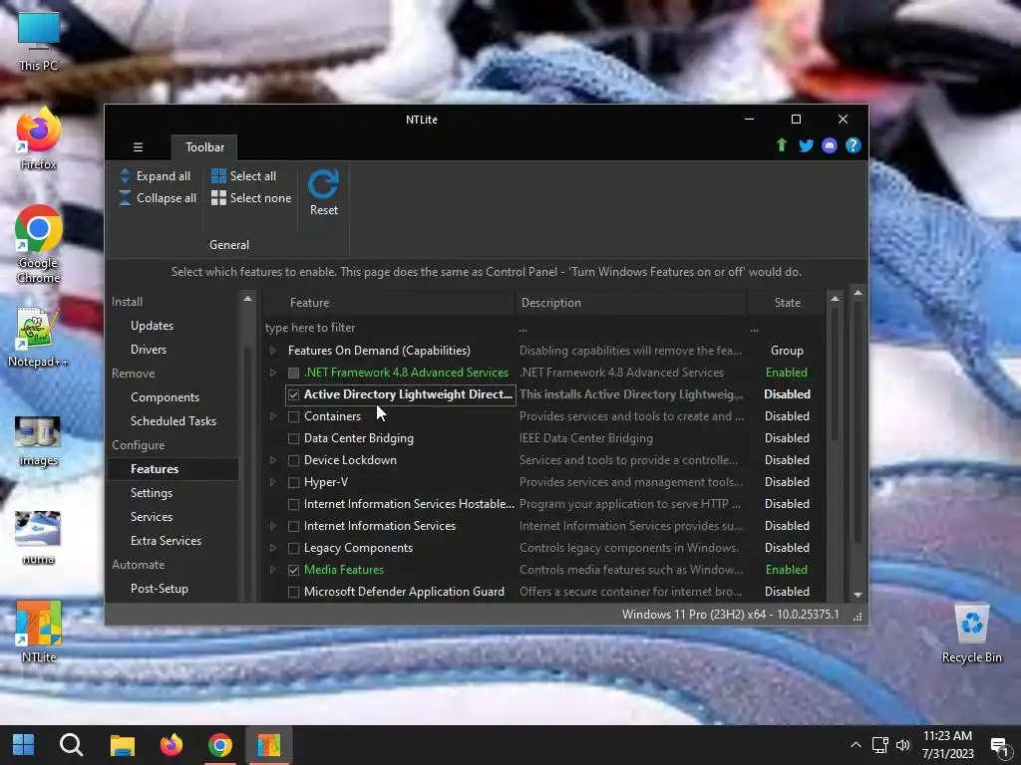Open the volume speaker tray icon
This screenshot has width=1021, height=765.
pos(903,745)
